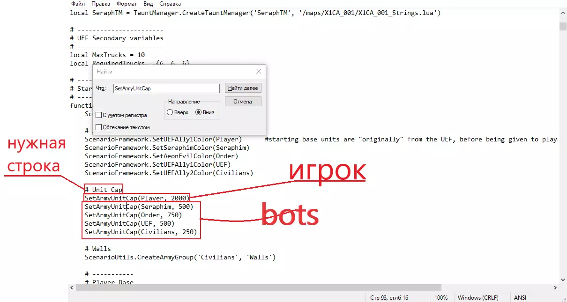The image size is (567, 302).
Task: Click the Windows (CRLF) status bar entry
Action: 478,297
